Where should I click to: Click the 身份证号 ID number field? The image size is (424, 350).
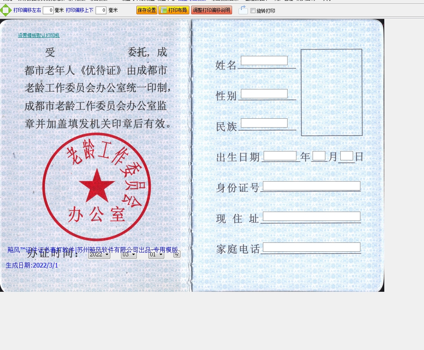click(x=311, y=186)
